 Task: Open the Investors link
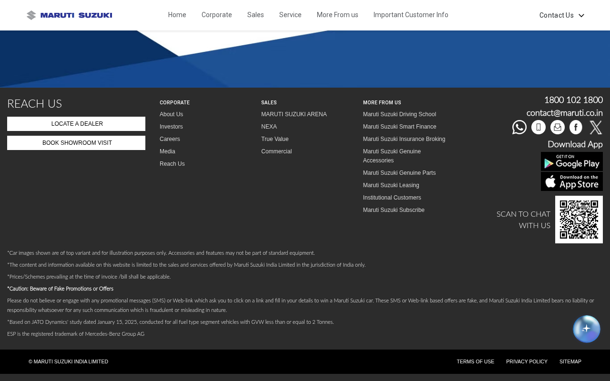pos(171,127)
